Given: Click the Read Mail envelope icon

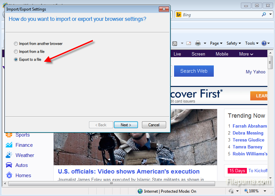Looking at the screenshot, I should coord(189,43).
